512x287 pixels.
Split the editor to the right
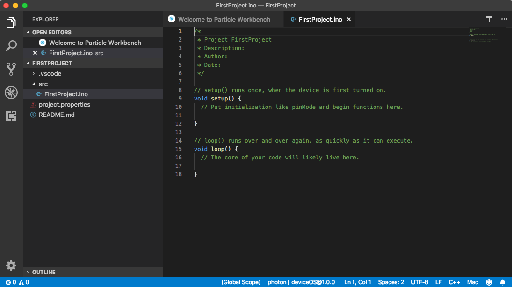pyautogui.click(x=489, y=19)
